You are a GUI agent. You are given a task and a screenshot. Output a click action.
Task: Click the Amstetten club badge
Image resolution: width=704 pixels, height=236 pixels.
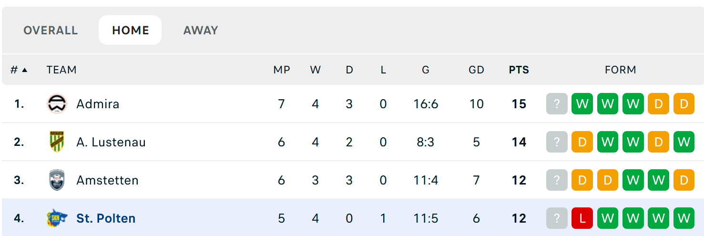(57, 180)
